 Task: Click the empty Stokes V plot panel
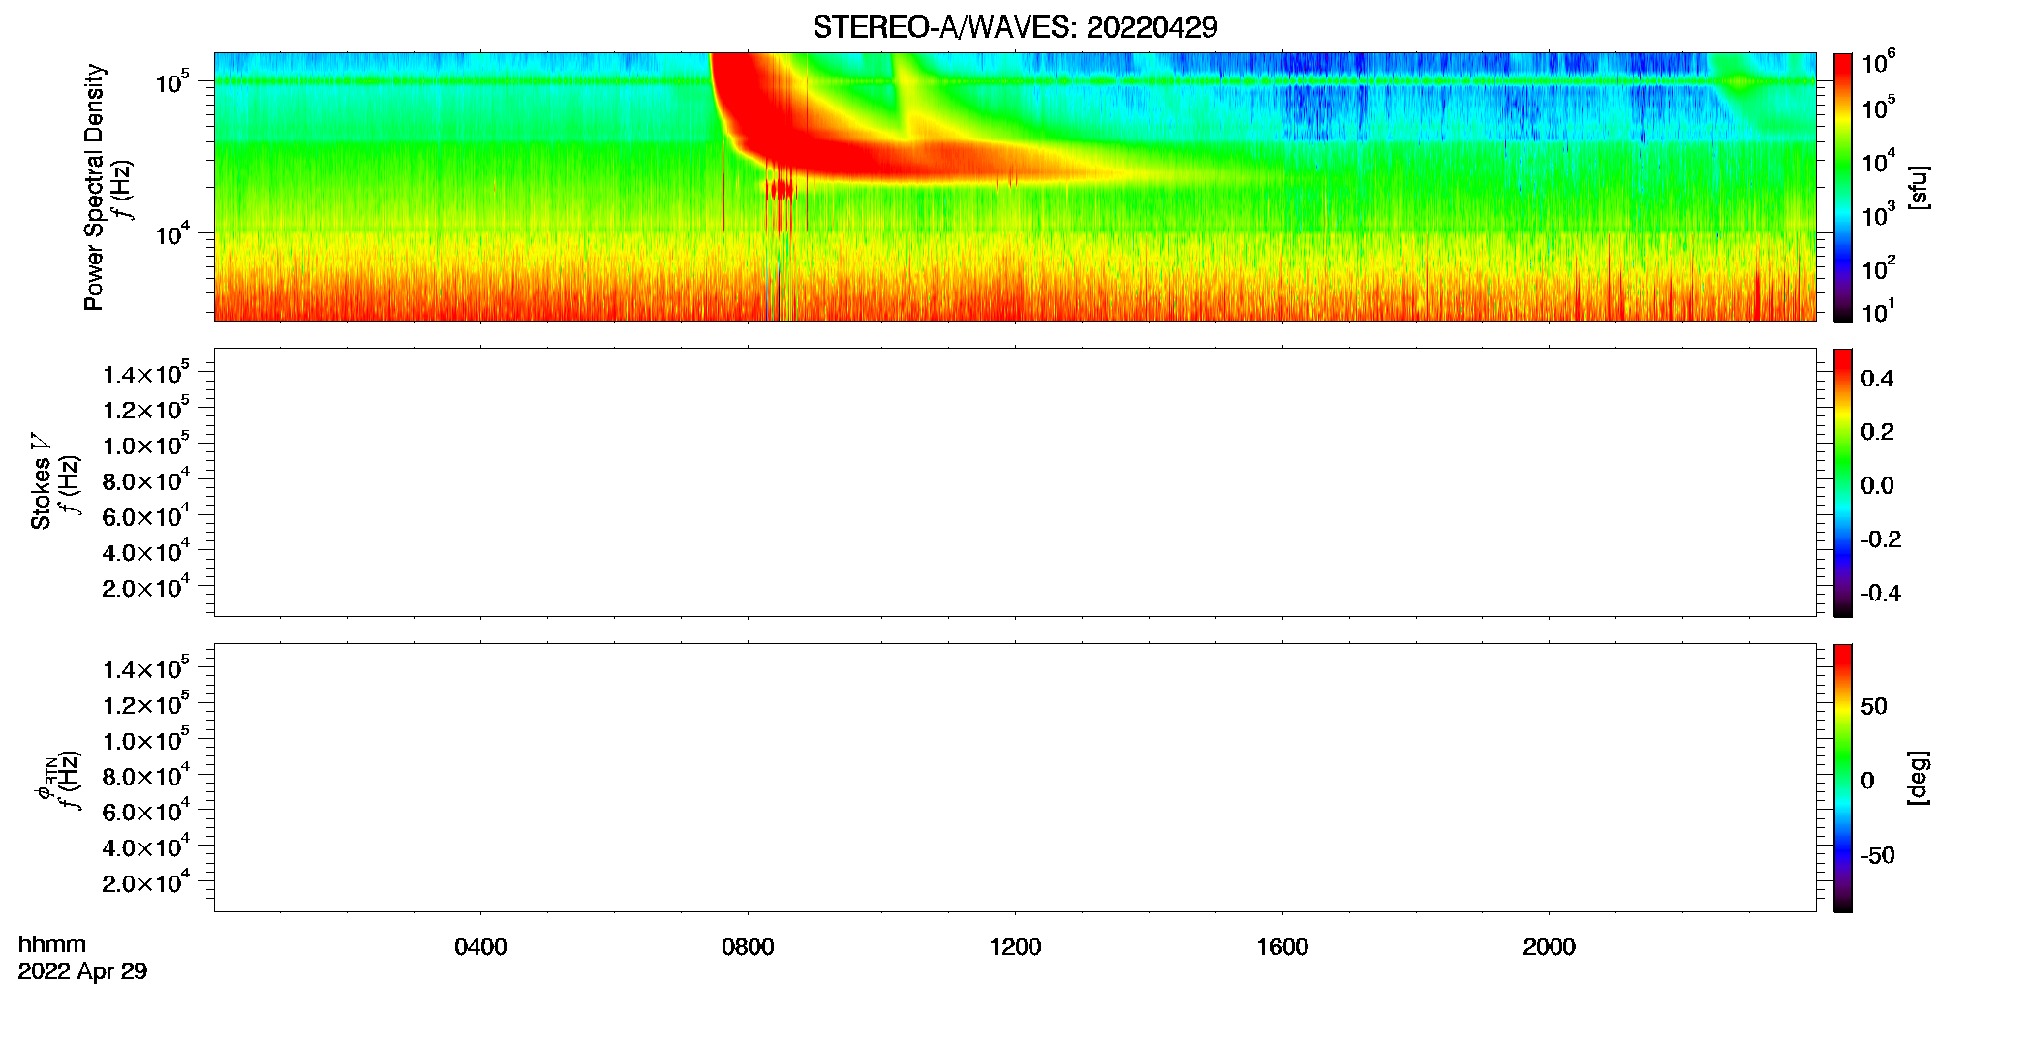pos(1015,482)
